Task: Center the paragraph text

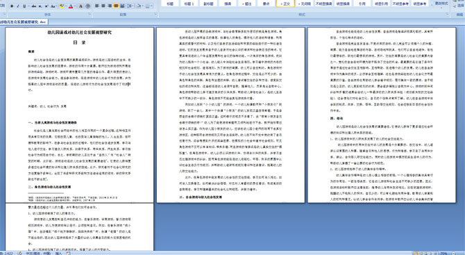Action: coord(103,6)
